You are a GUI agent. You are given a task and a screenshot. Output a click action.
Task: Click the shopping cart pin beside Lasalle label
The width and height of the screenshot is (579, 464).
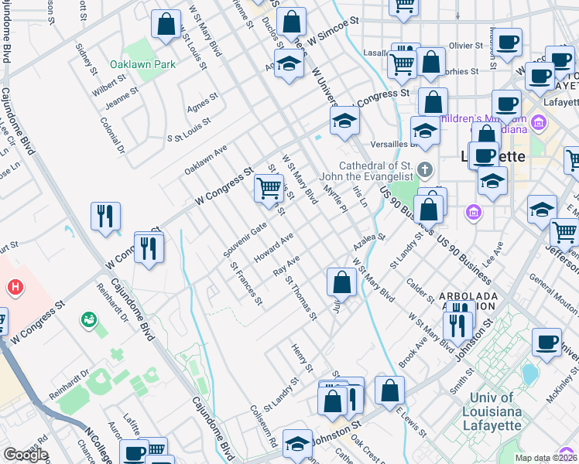tap(402, 65)
